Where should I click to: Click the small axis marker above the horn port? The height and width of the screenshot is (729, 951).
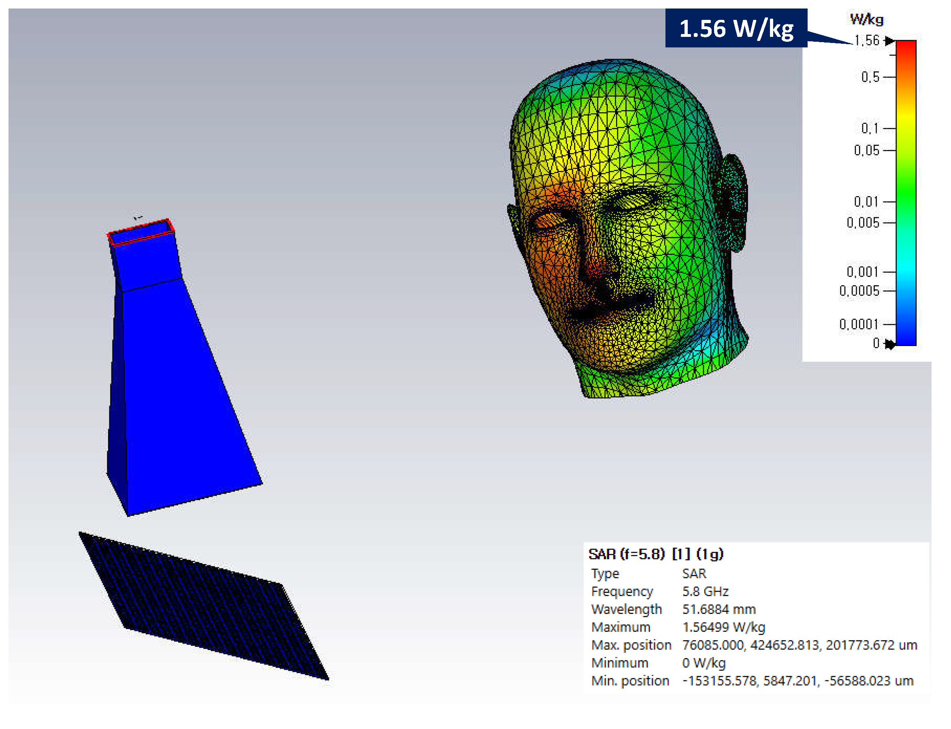click(138, 217)
